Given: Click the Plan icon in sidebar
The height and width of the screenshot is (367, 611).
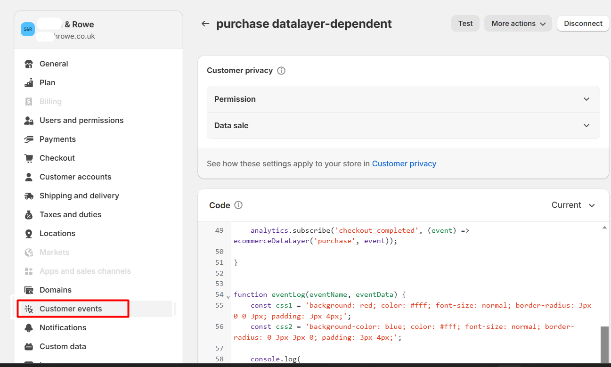Looking at the screenshot, I should coord(29,83).
